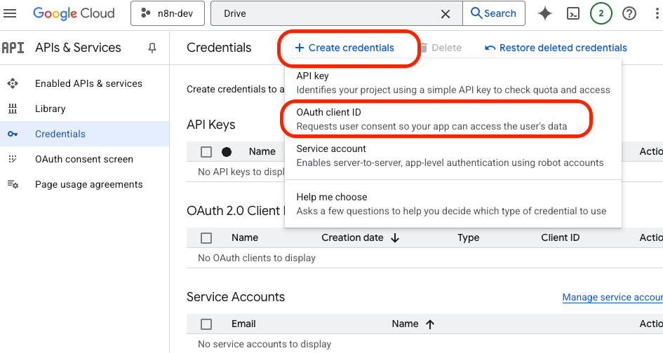The height and width of the screenshot is (353, 663).
Task: Pin the APIs & Services panel
Action: pos(152,48)
